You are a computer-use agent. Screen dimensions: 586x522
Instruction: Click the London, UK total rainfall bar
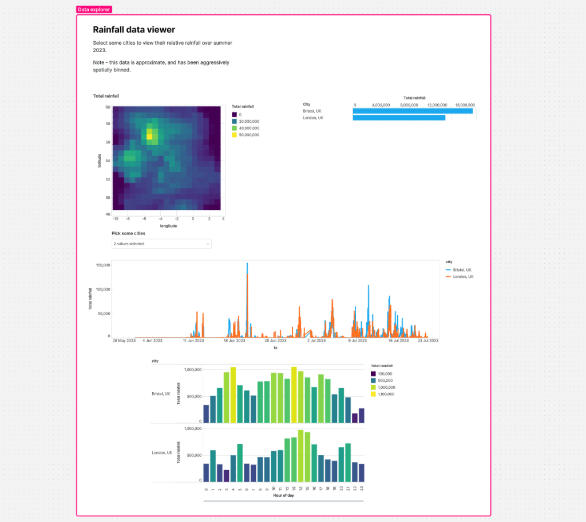pyautogui.click(x=398, y=118)
